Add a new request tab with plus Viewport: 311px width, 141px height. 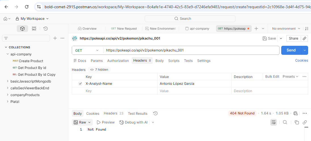256,29
